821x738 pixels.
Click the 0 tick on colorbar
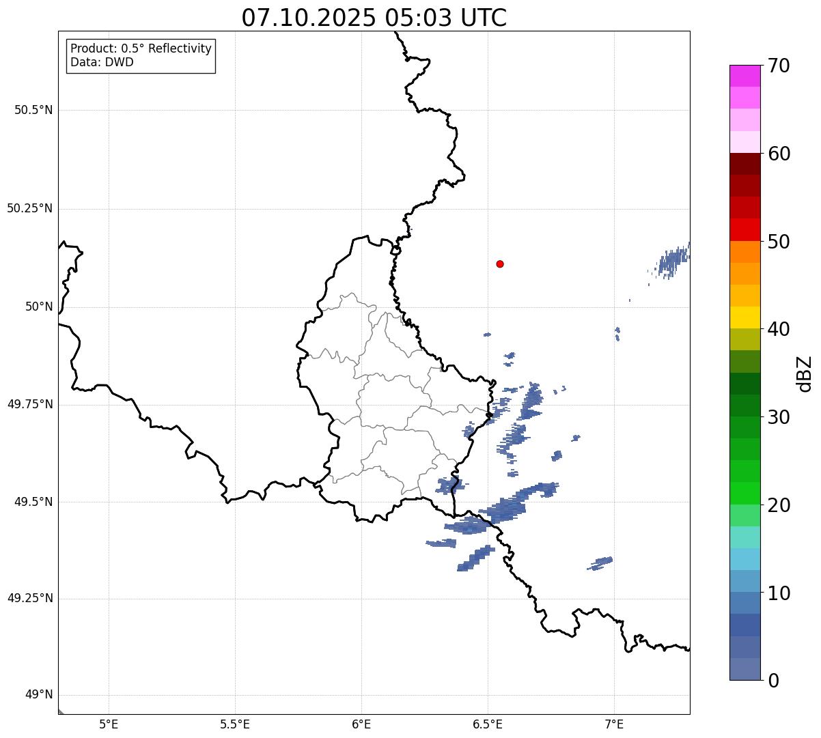[774, 681]
